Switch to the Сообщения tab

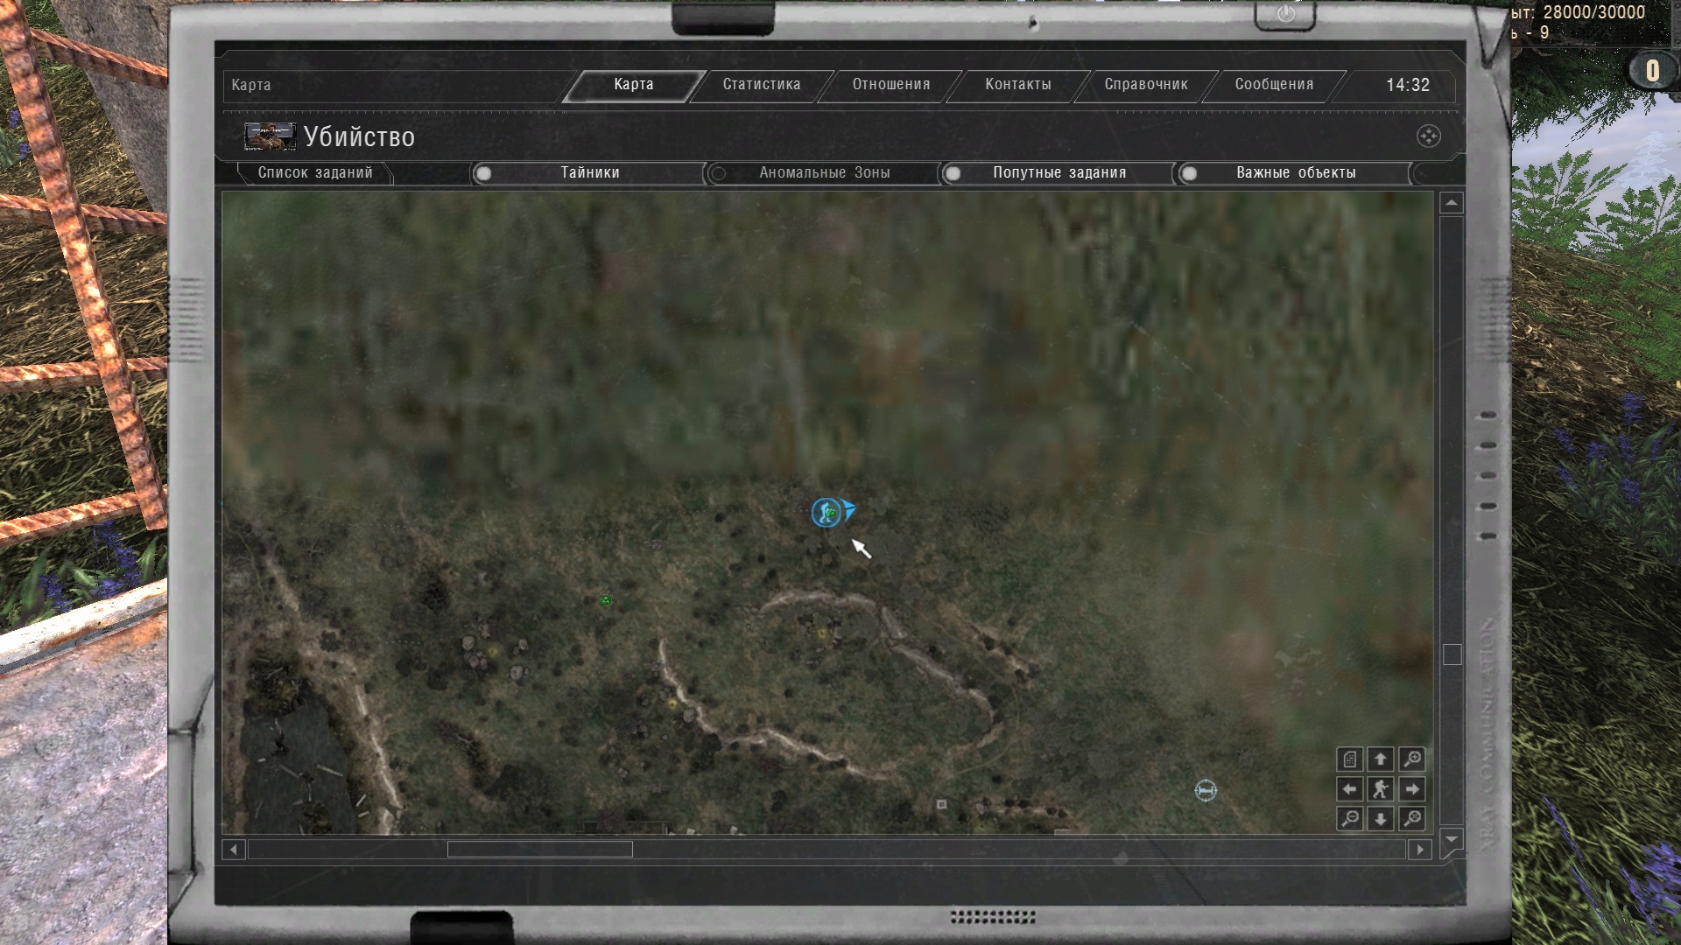1274,85
